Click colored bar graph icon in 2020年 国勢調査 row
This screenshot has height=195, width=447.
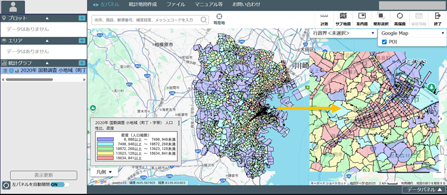coord(17,70)
